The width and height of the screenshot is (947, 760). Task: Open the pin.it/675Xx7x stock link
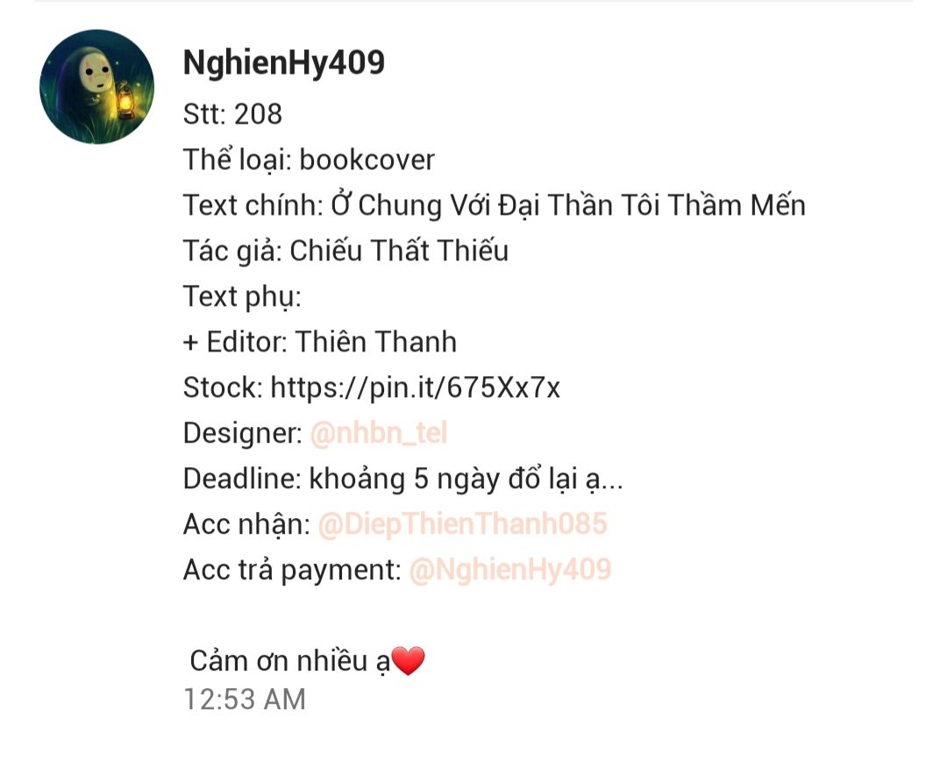click(416, 387)
